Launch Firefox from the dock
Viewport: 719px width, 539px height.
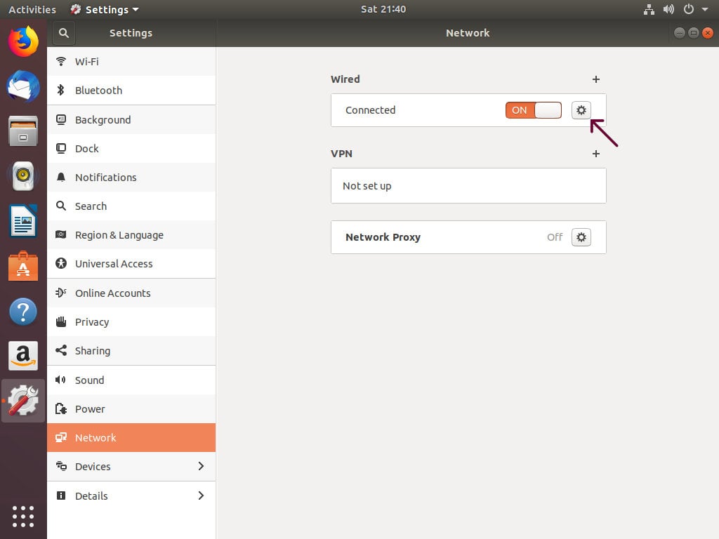23,42
